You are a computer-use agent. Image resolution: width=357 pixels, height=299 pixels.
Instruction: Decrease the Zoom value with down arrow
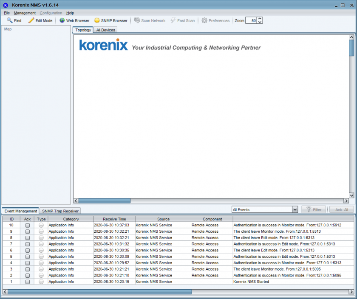260,22
